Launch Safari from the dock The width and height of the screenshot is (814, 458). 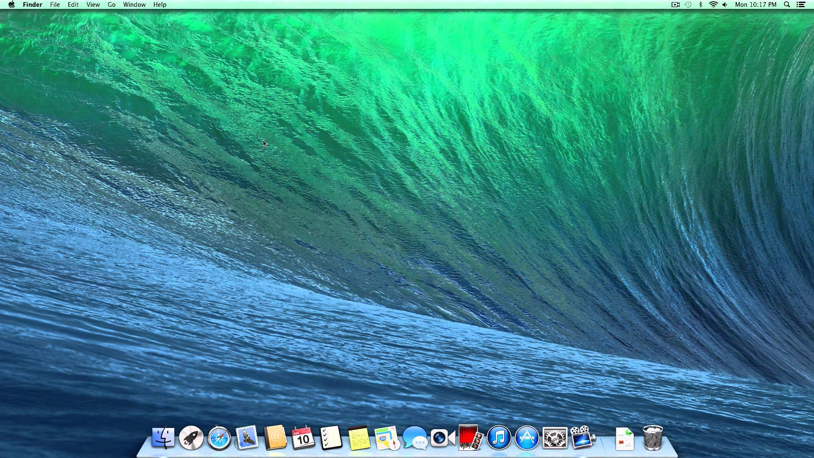pyautogui.click(x=219, y=438)
